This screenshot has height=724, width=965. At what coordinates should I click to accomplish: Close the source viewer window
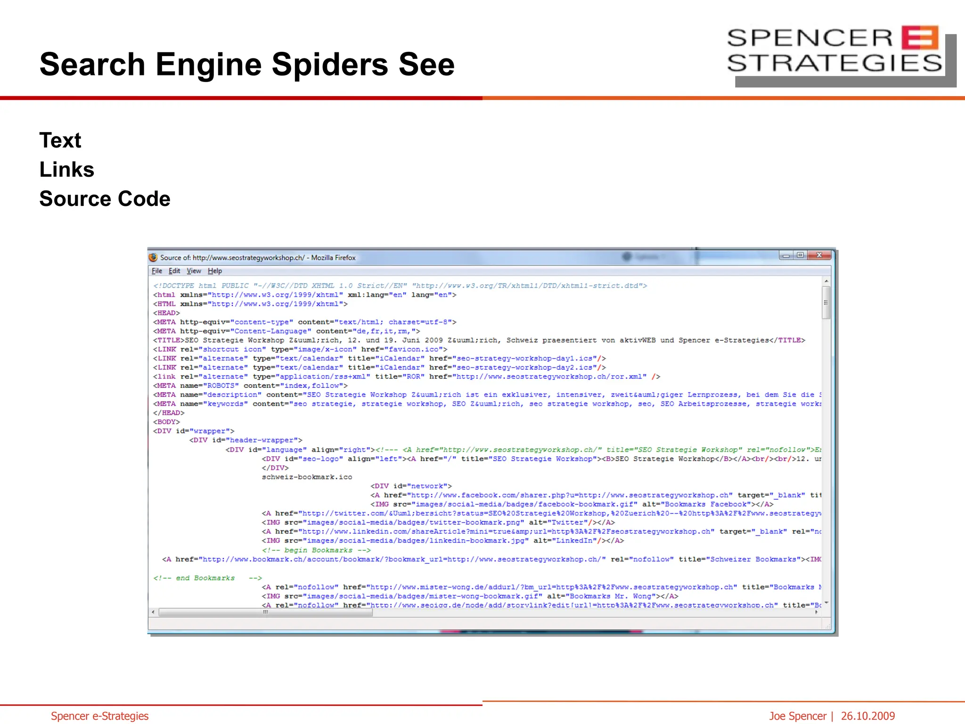(x=819, y=255)
